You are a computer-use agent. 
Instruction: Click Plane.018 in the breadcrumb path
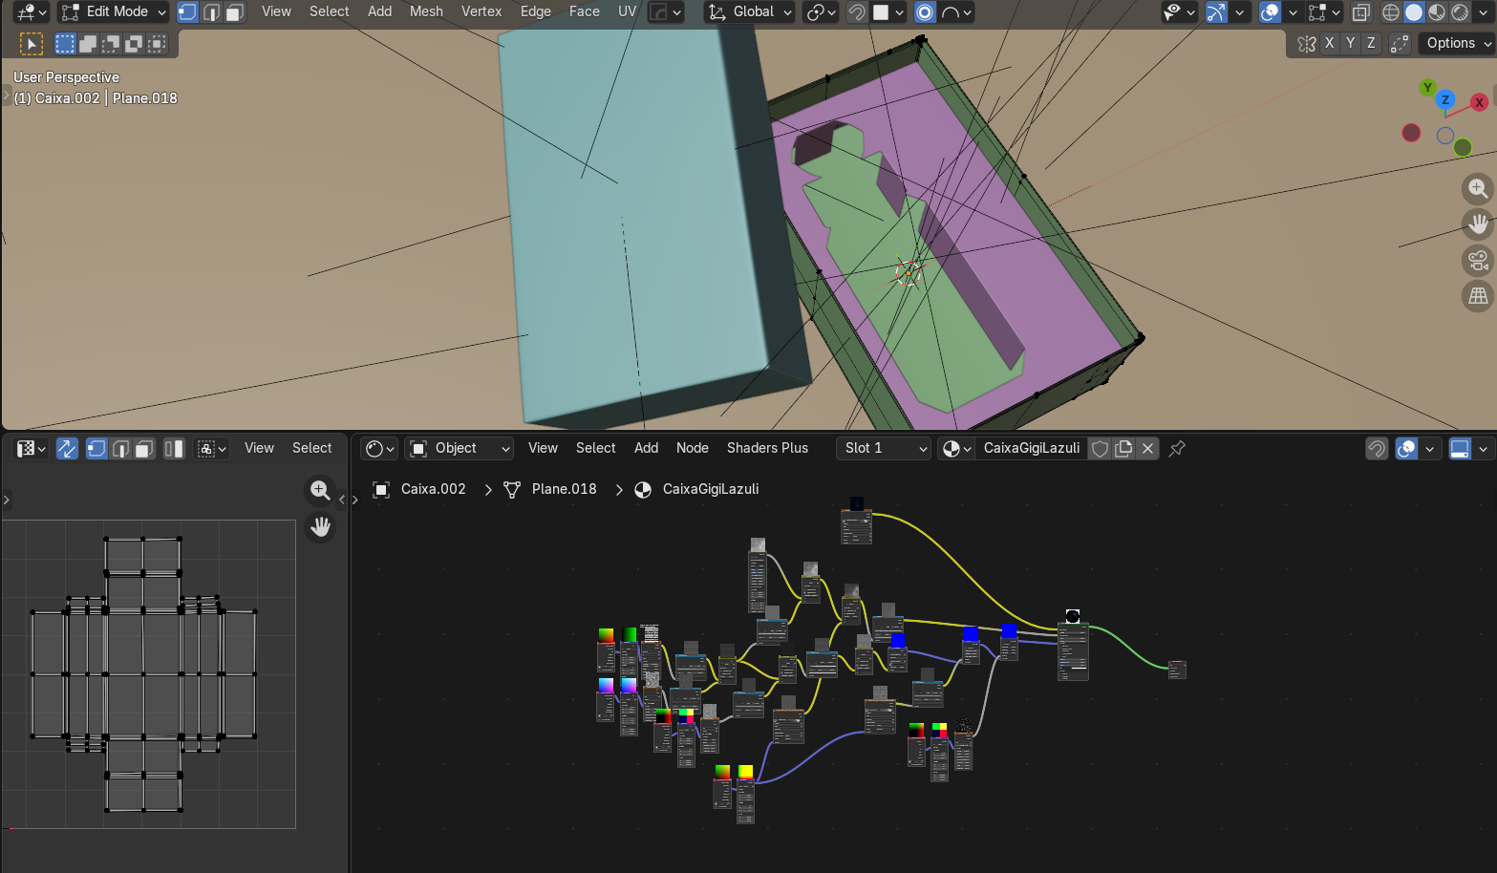pos(564,489)
